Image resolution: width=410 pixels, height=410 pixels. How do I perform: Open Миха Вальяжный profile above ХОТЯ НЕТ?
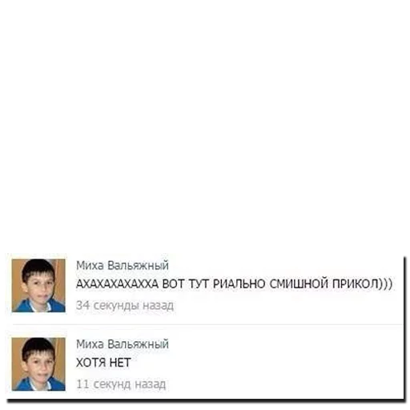tap(123, 344)
